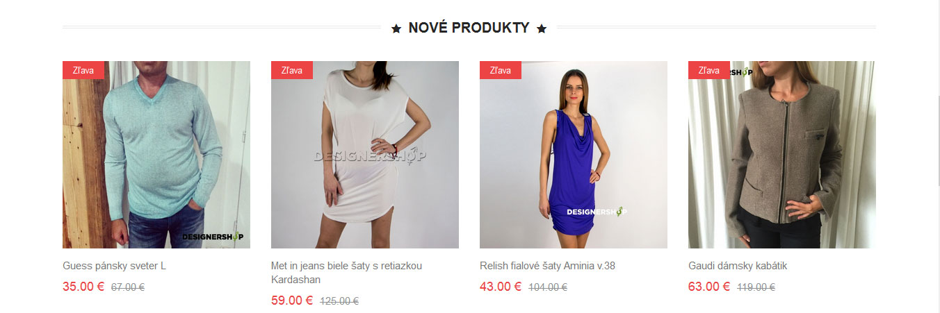
Task: Click the Zľava badge on Gaudi jacket
Action: [709, 70]
